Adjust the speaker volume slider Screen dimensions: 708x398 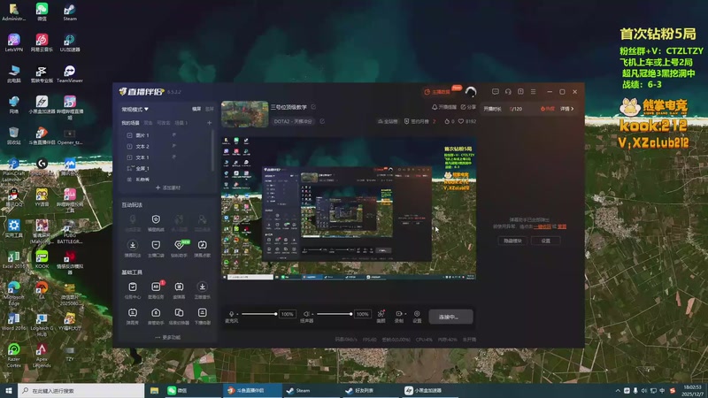335,314
